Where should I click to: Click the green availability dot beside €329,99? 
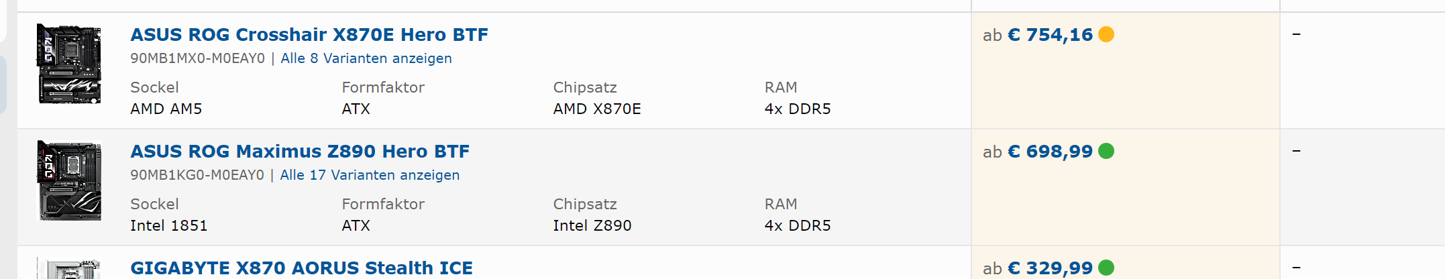pos(1106,268)
